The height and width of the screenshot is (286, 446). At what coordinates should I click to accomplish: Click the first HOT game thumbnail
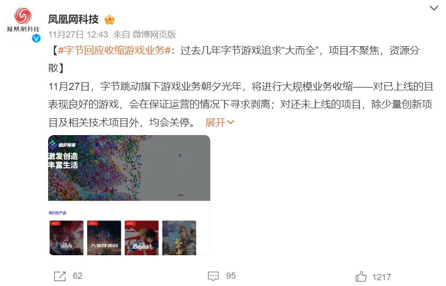66,237
